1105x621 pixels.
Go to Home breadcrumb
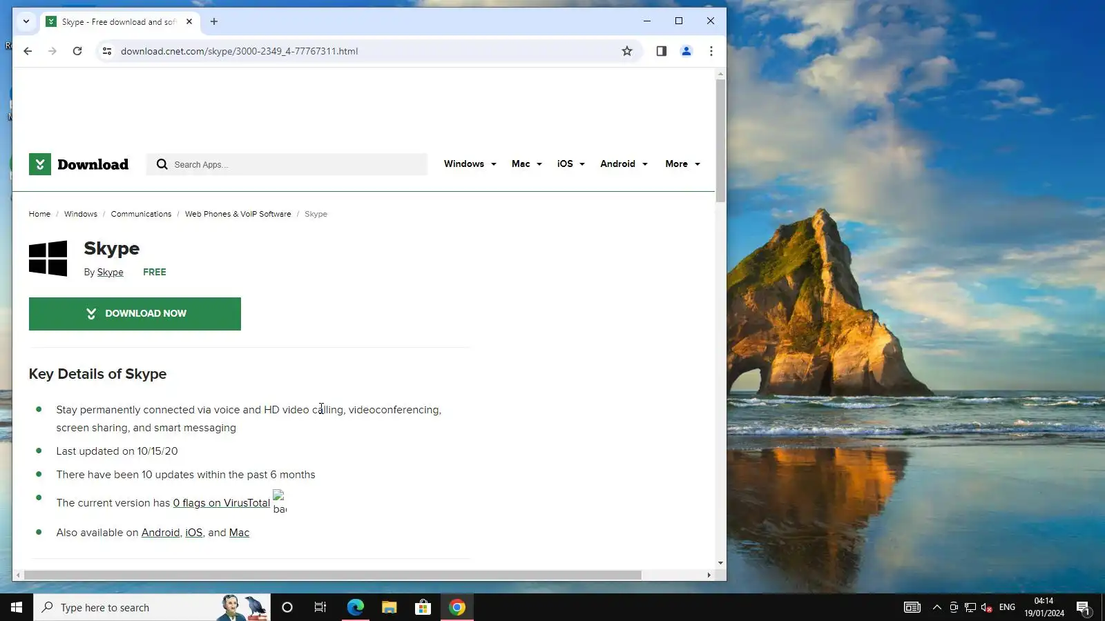point(39,214)
